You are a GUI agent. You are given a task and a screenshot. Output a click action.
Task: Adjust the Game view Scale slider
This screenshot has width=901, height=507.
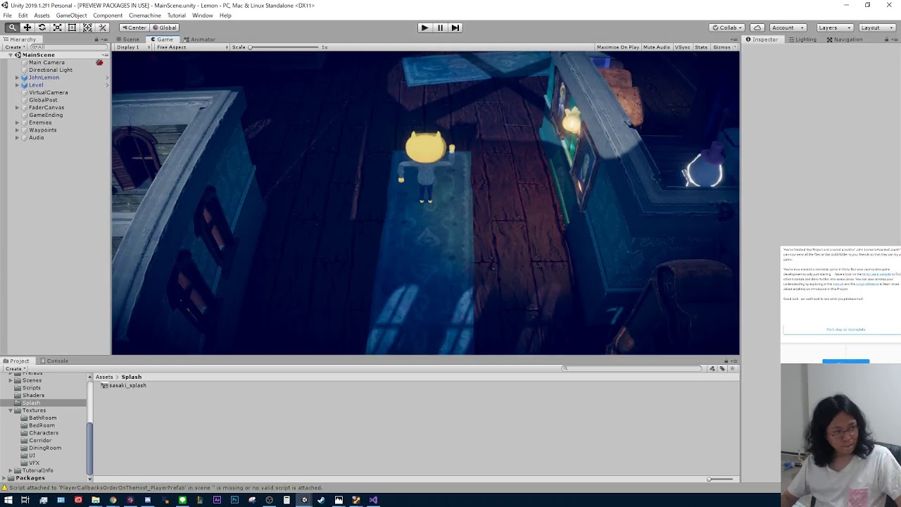(284, 47)
